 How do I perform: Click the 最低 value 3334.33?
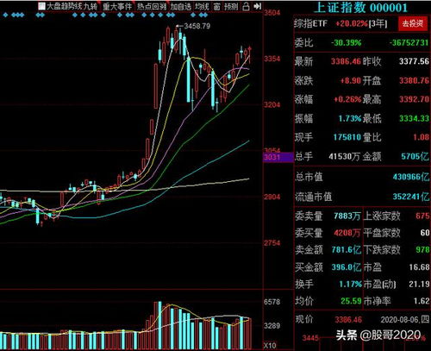coord(414,118)
